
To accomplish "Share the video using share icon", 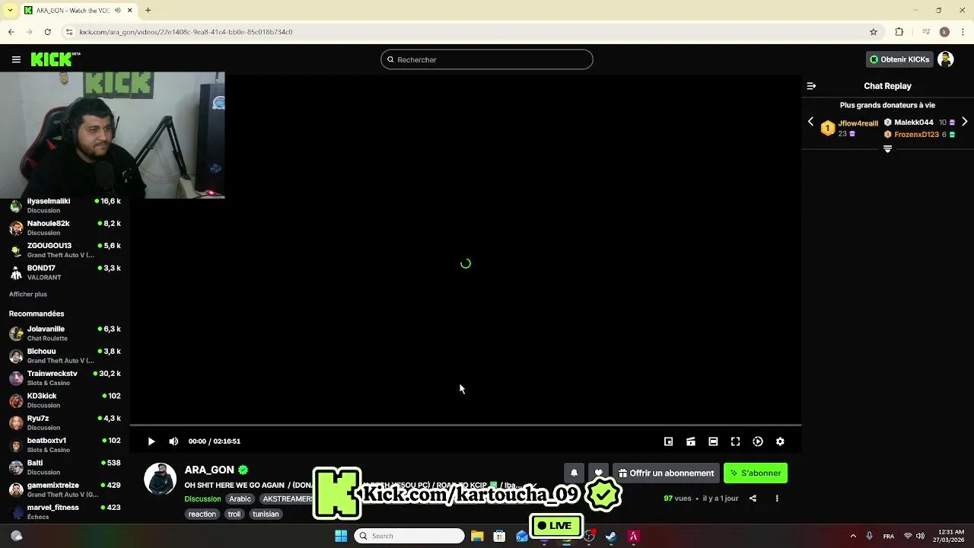I will 753,499.
